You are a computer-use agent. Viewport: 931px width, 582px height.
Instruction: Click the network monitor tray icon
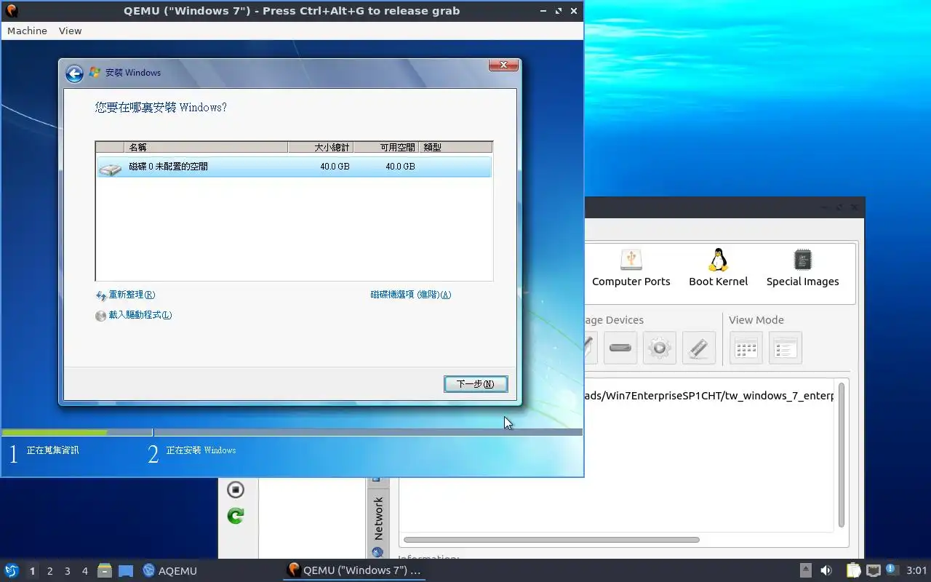click(873, 570)
